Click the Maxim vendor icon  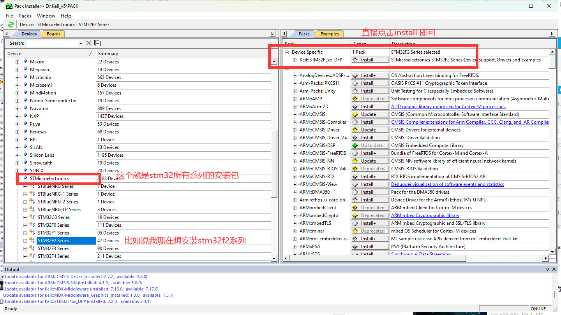click(x=26, y=61)
